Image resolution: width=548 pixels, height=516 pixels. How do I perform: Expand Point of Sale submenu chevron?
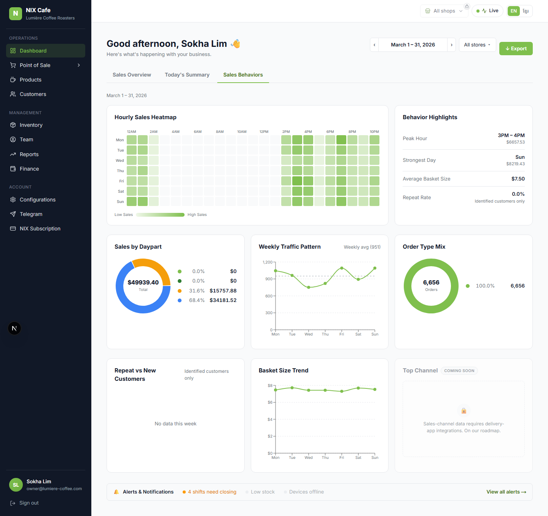[x=79, y=65]
